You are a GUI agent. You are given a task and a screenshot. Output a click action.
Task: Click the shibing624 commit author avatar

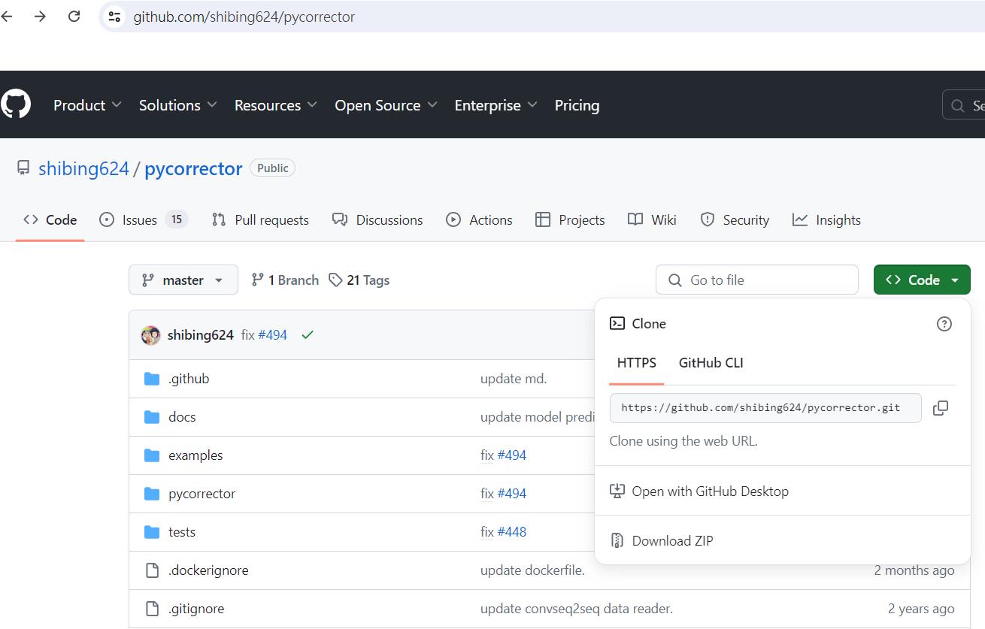coord(150,335)
